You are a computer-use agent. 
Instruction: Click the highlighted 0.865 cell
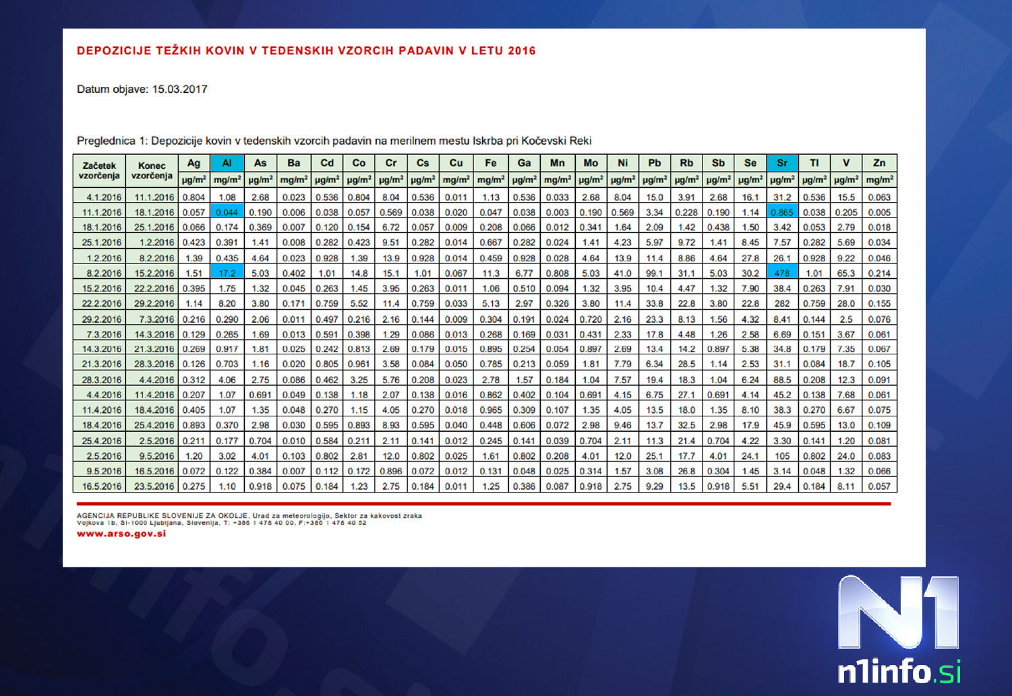click(x=781, y=212)
